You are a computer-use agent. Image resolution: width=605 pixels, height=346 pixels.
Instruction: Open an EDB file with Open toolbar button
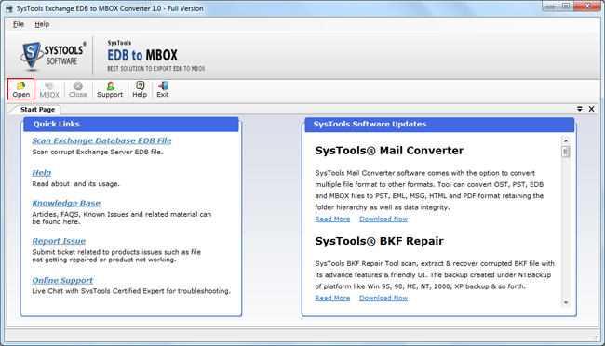pos(20,89)
